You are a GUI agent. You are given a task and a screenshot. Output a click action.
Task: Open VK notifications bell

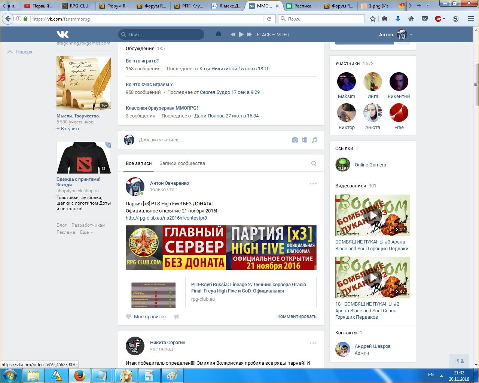[x=219, y=34]
